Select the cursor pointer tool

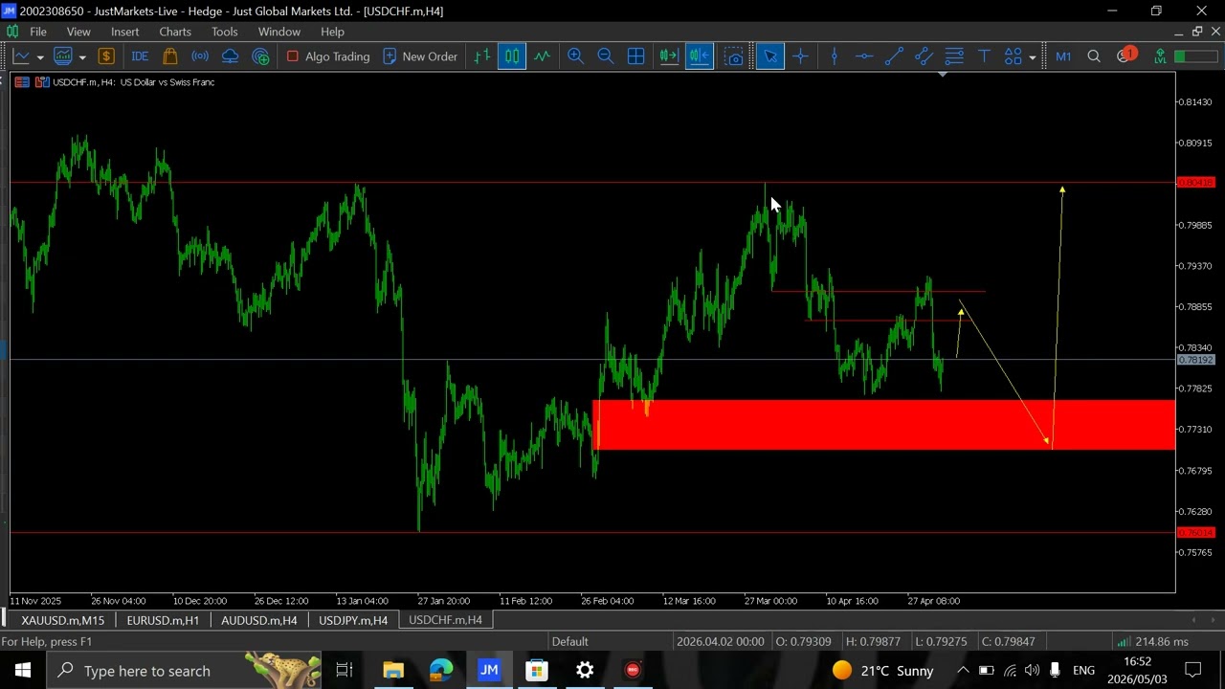769,56
